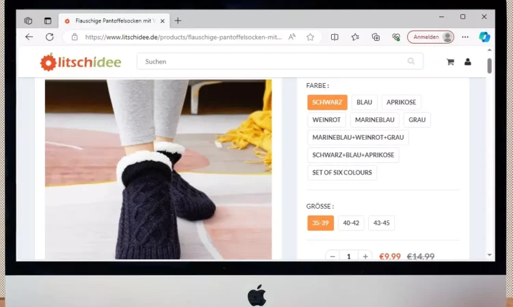Click the Anmelden profile button
The height and width of the screenshot is (307, 513).
pos(430,37)
